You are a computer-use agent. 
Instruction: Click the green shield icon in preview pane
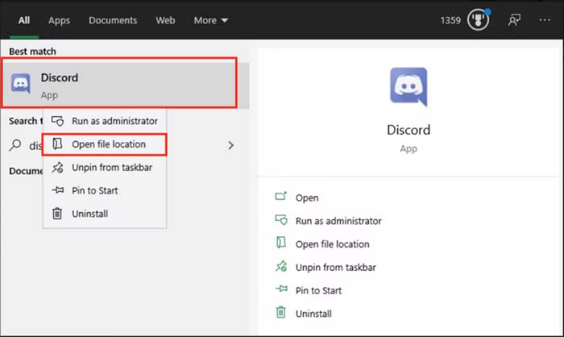281,219
